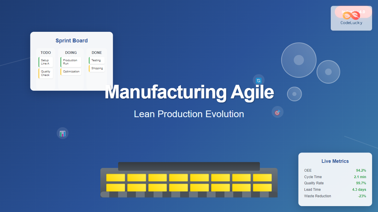The width and height of the screenshot is (378, 212).
Task: Collapse the DOING column header
Action: pos(71,52)
